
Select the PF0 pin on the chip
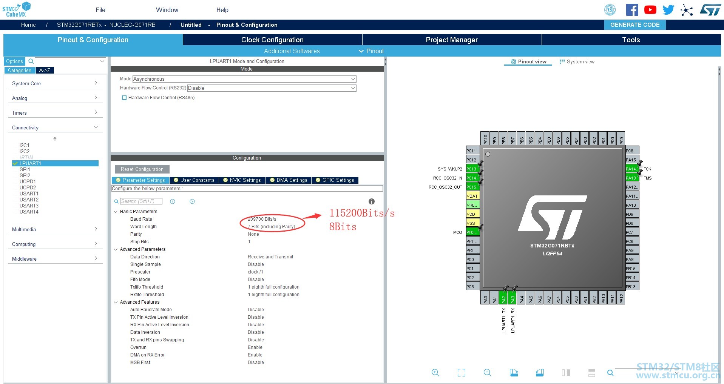473,232
